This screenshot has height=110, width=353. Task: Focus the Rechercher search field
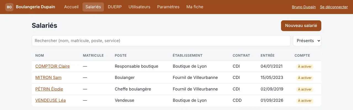[x=161, y=41]
